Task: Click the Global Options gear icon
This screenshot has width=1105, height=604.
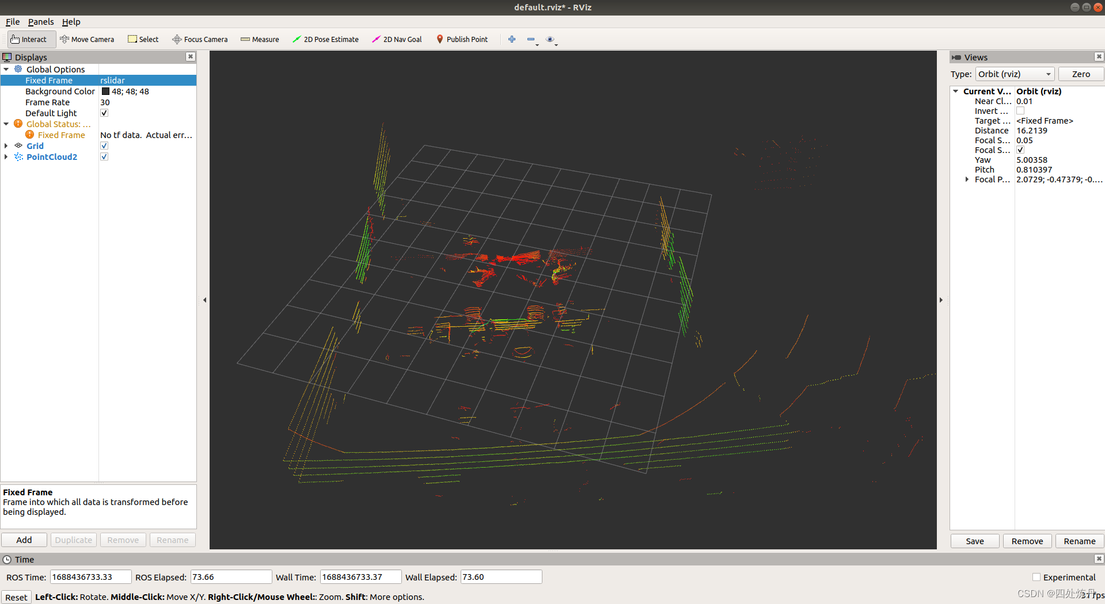Action: click(18, 69)
